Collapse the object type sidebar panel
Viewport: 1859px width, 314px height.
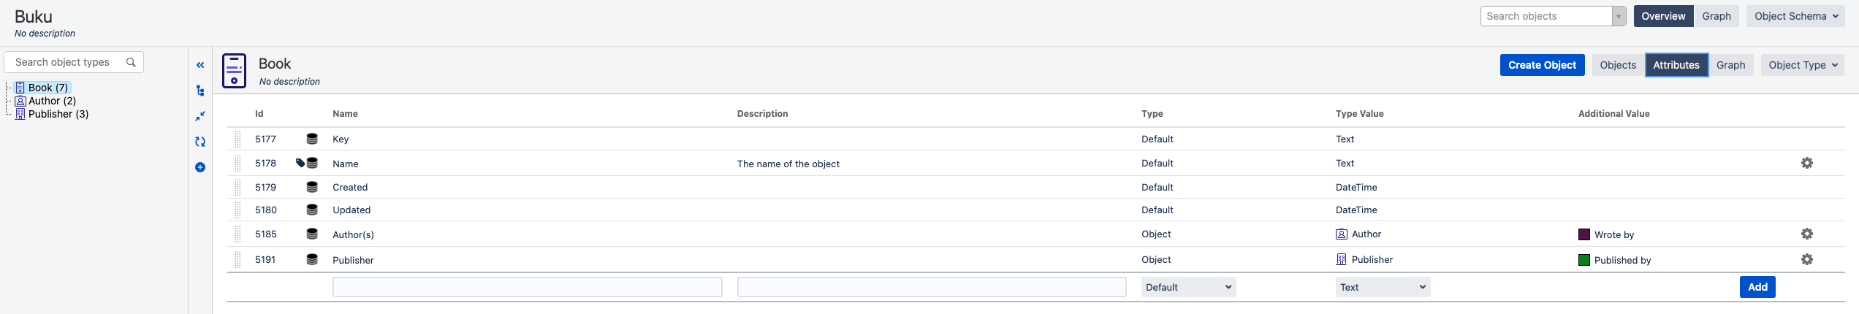tap(200, 65)
